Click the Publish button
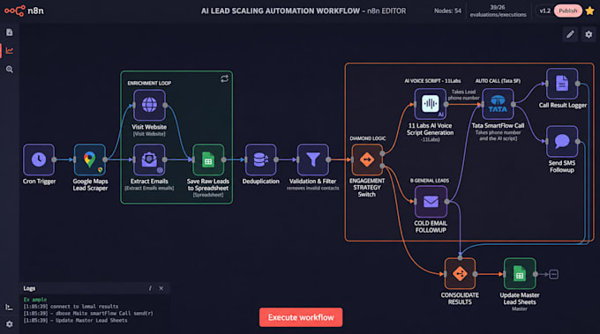This screenshot has height=334, width=600. coord(568,11)
